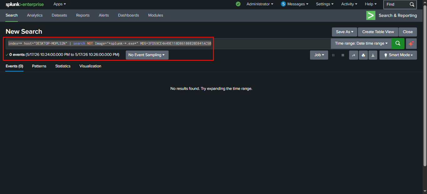Click the green health status check icon

pos(238,4)
